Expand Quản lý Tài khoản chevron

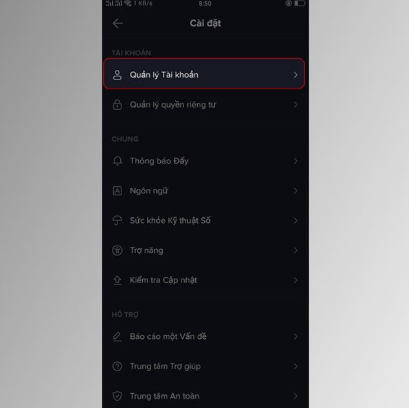click(295, 75)
